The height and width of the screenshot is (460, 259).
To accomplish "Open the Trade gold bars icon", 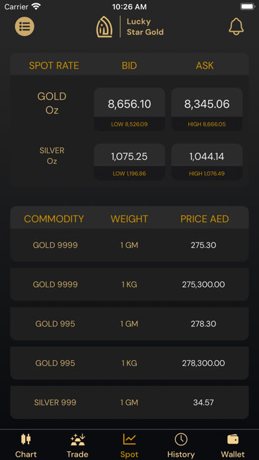I will coord(78,440).
